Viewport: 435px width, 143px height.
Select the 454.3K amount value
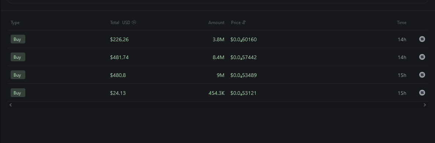(x=216, y=93)
